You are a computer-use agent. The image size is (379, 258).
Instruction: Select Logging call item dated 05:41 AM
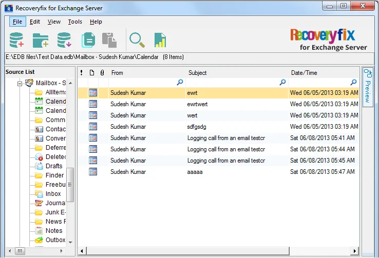pos(218,138)
